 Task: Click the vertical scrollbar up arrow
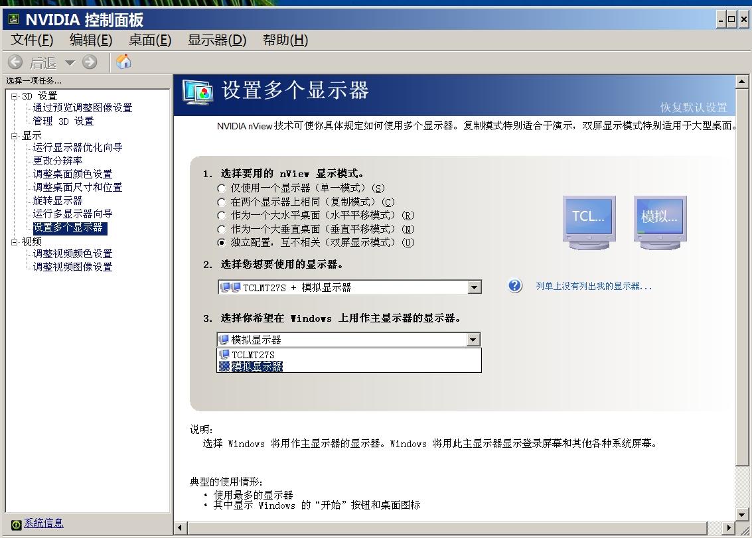click(x=741, y=82)
